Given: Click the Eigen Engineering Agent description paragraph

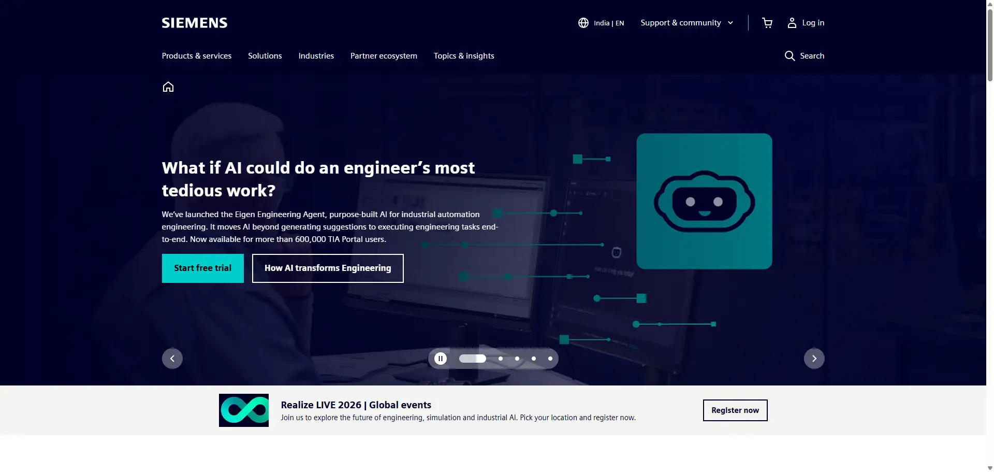Looking at the screenshot, I should click(330, 227).
